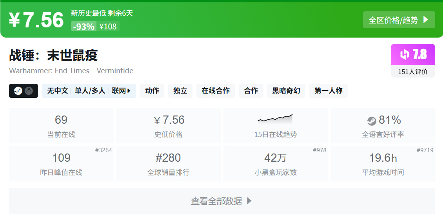Click the 第一人称 tag
This screenshot has height=222, width=443.
329,91
